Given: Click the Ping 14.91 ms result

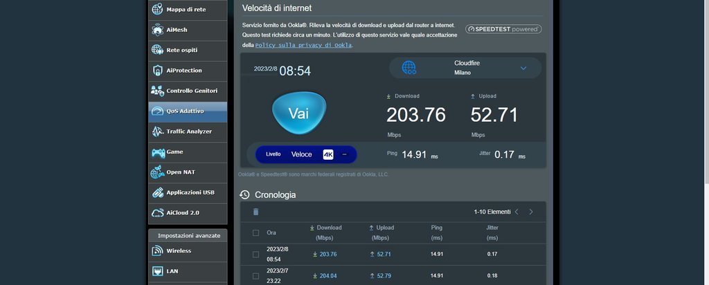Looking at the screenshot, I should tap(413, 154).
